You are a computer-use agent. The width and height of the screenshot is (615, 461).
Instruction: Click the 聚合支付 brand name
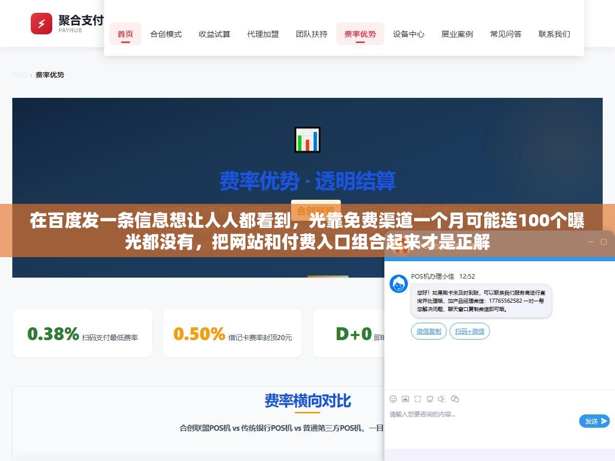81,20
